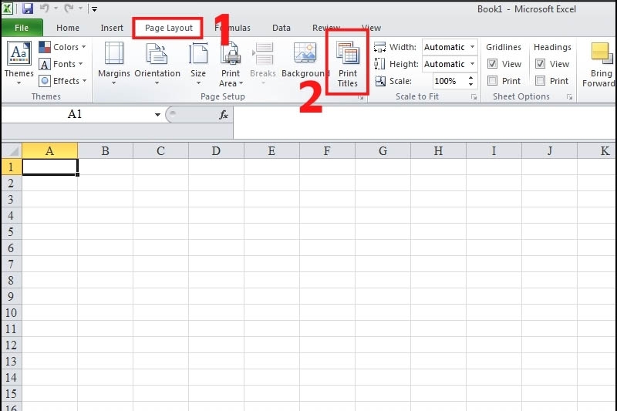Click the theme Effects icon
The image size is (617, 411).
click(x=45, y=81)
